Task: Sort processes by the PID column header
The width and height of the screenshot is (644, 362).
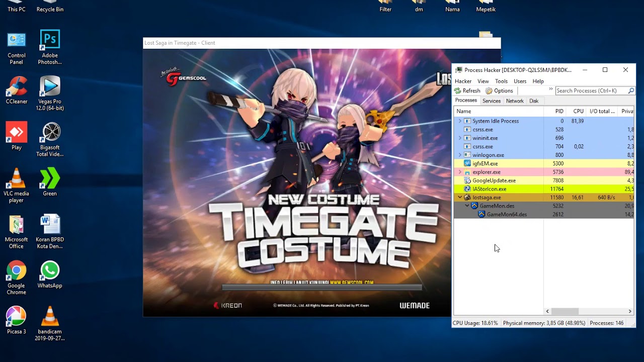Action: click(555, 111)
